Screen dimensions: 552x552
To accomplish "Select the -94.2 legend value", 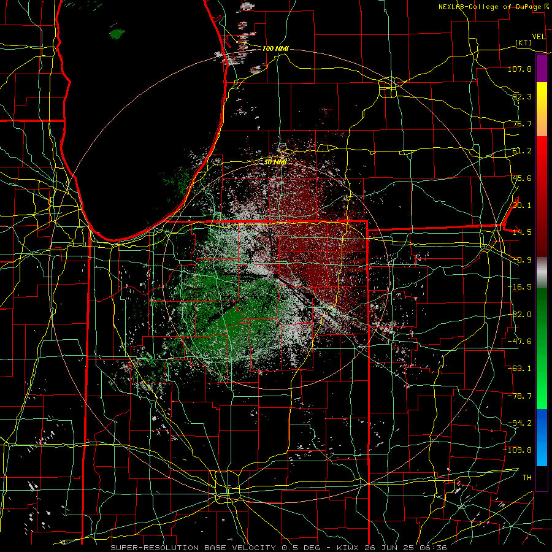I will (x=519, y=423).
